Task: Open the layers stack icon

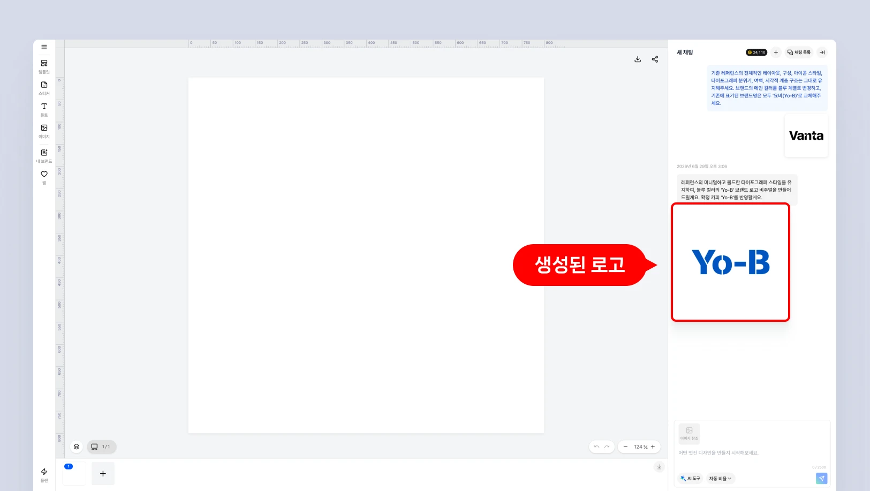Action: 77,447
